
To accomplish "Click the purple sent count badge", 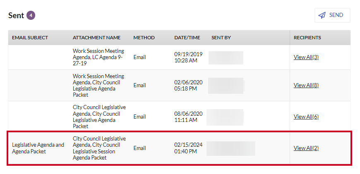I will (x=31, y=16).
